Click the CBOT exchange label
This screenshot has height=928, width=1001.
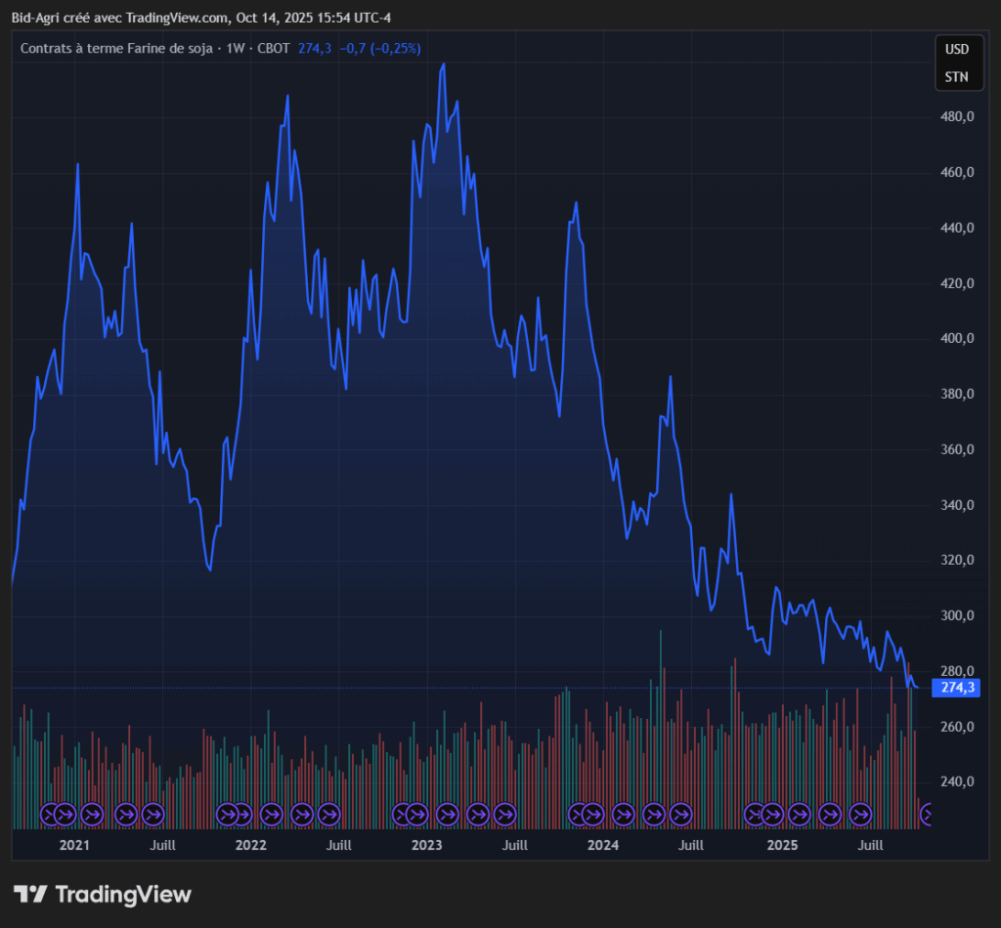pyautogui.click(x=273, y=48)
